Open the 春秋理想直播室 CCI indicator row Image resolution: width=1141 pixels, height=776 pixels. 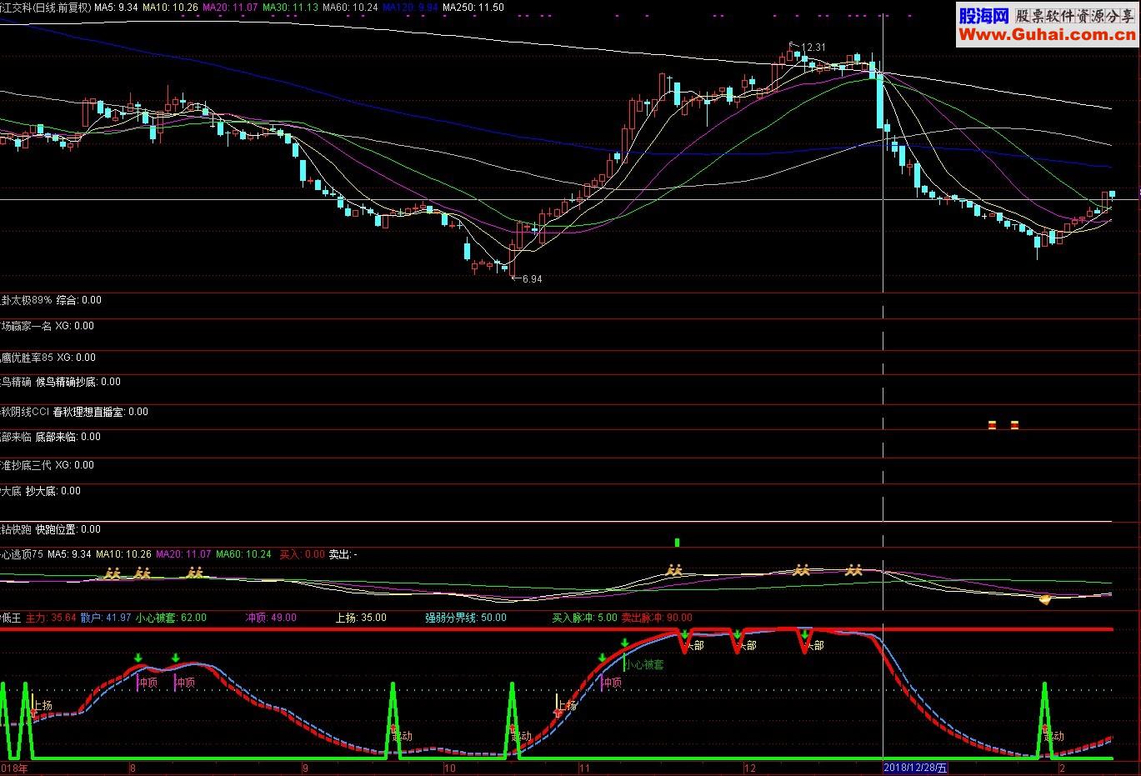(x=74, y=412)
